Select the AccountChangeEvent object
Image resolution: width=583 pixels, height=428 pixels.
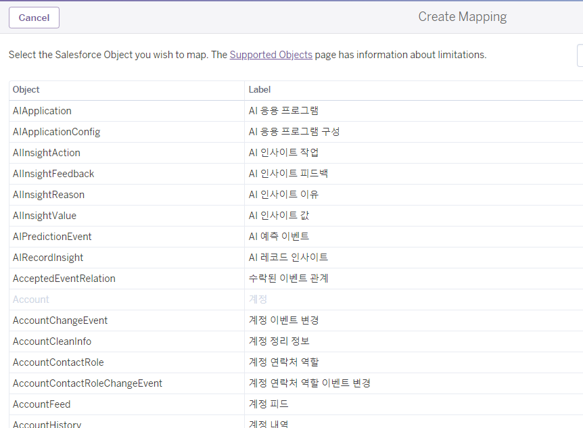pyautogui.click(x=60, y=320)
